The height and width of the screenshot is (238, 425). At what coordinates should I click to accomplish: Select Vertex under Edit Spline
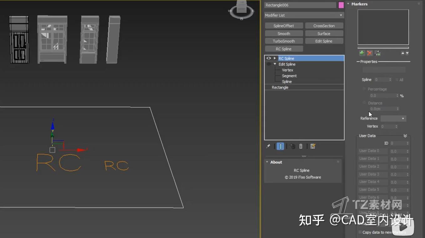pos(287,70)
